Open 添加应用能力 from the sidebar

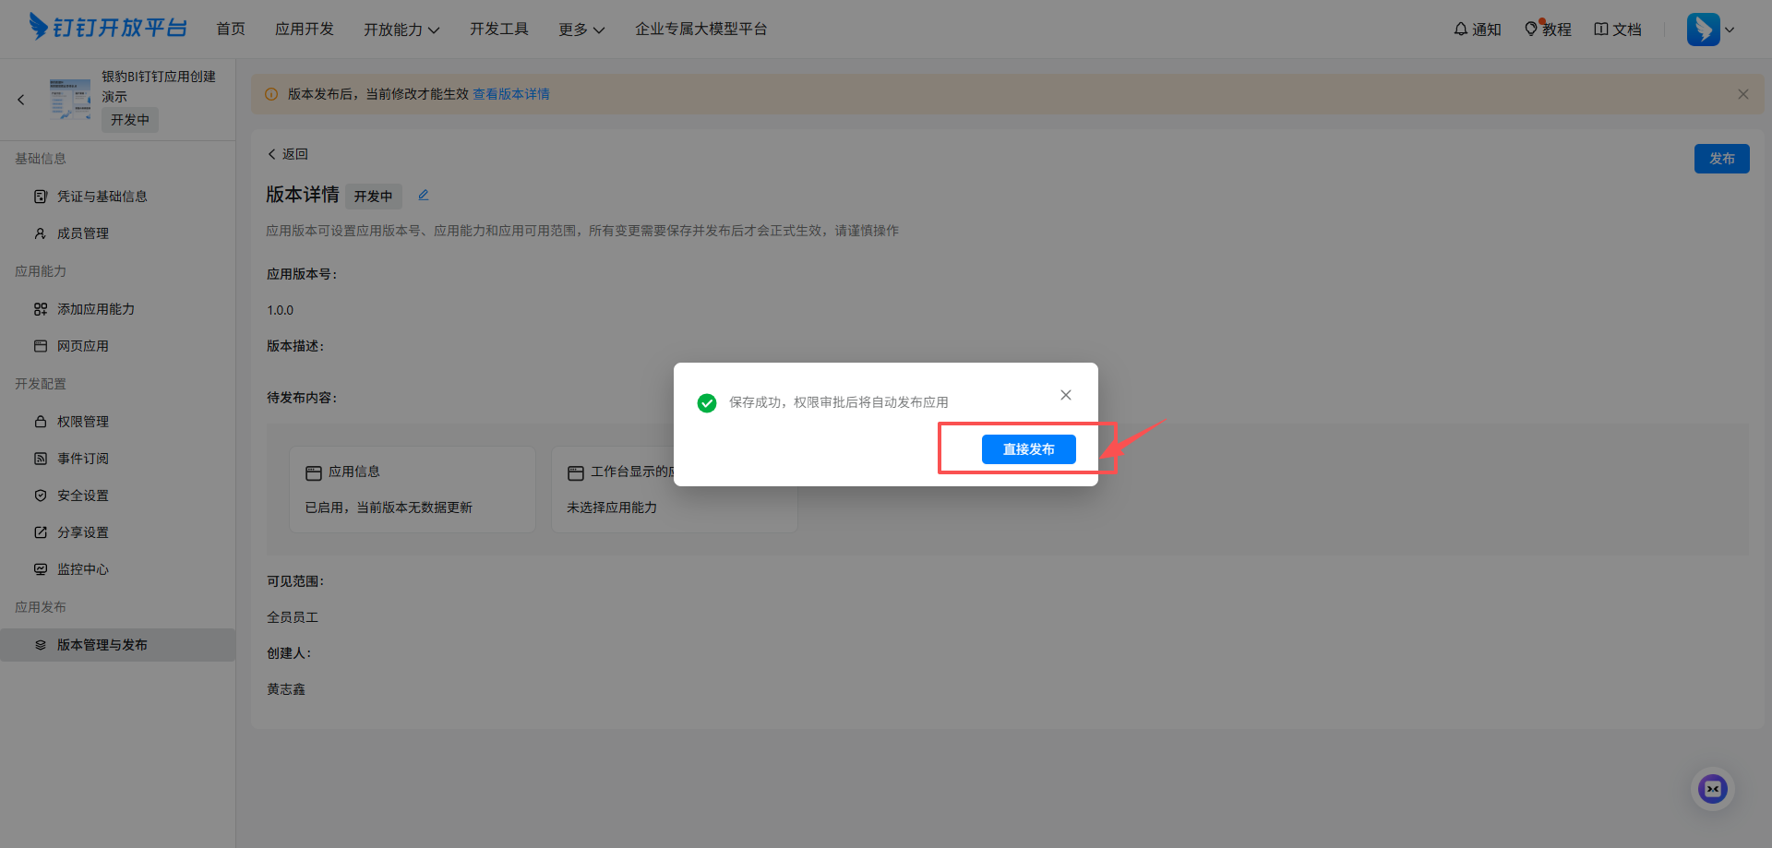(x=41, y=308)
